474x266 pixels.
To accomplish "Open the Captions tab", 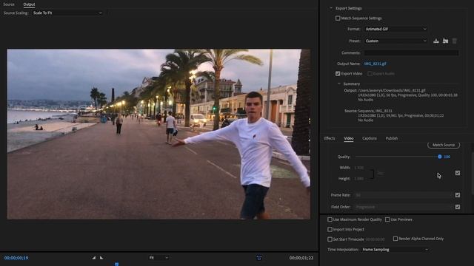I will click(x=370, y=138).
